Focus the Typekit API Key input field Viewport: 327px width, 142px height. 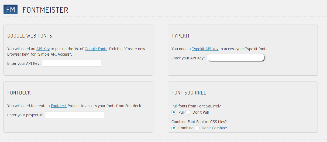click(x=236, y=58)
